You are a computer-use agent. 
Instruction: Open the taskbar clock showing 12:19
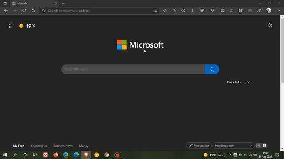click(x=265, y=155)
